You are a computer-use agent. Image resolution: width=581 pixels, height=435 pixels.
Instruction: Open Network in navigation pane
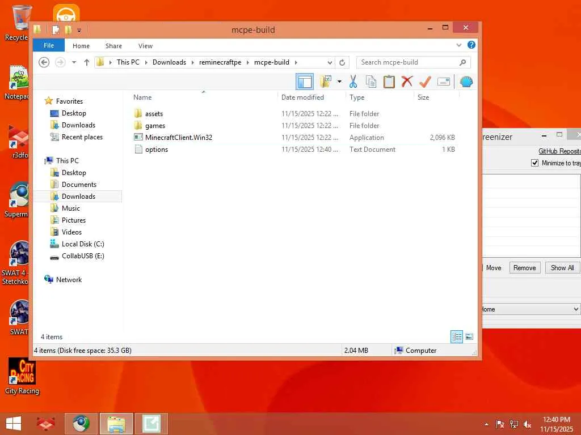69,280
